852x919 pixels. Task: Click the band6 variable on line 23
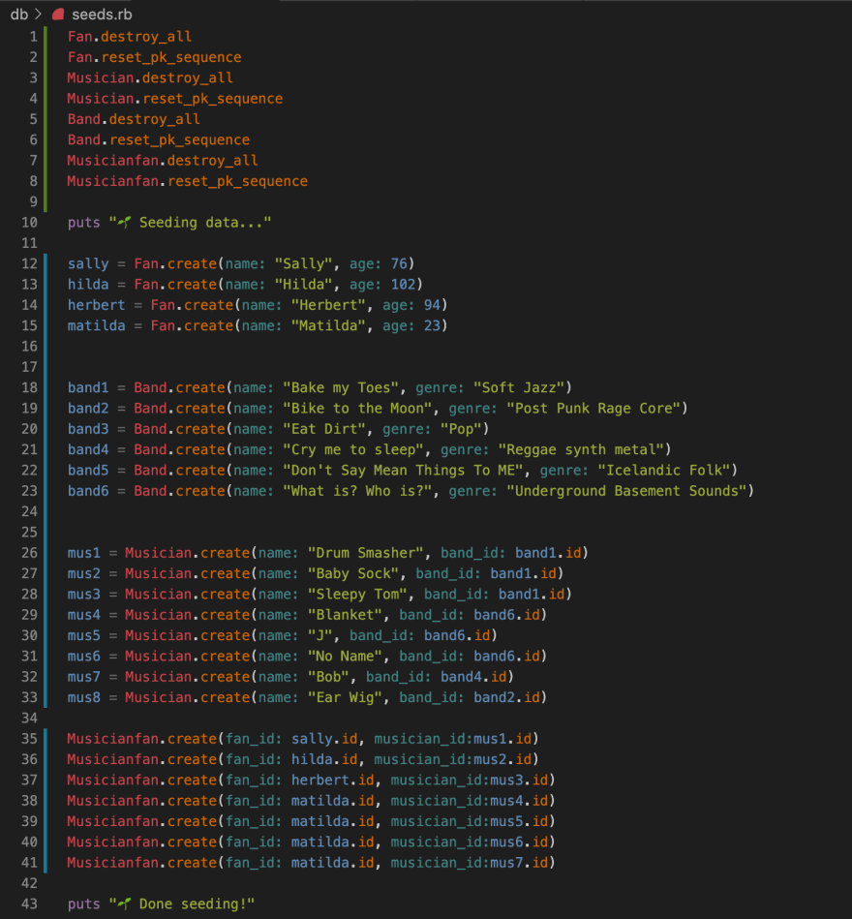pos(88,491)
